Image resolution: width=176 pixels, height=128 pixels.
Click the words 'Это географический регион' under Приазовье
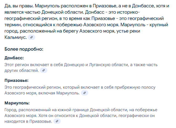coord(33,87)
